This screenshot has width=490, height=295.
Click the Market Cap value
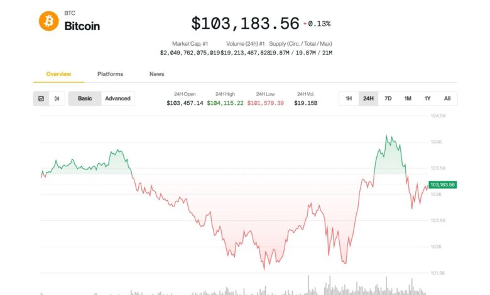point(190,53)
